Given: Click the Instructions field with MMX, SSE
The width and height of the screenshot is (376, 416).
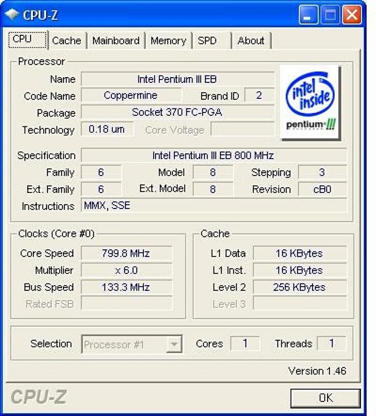Looking at the screenshot, I should point(214,206).
